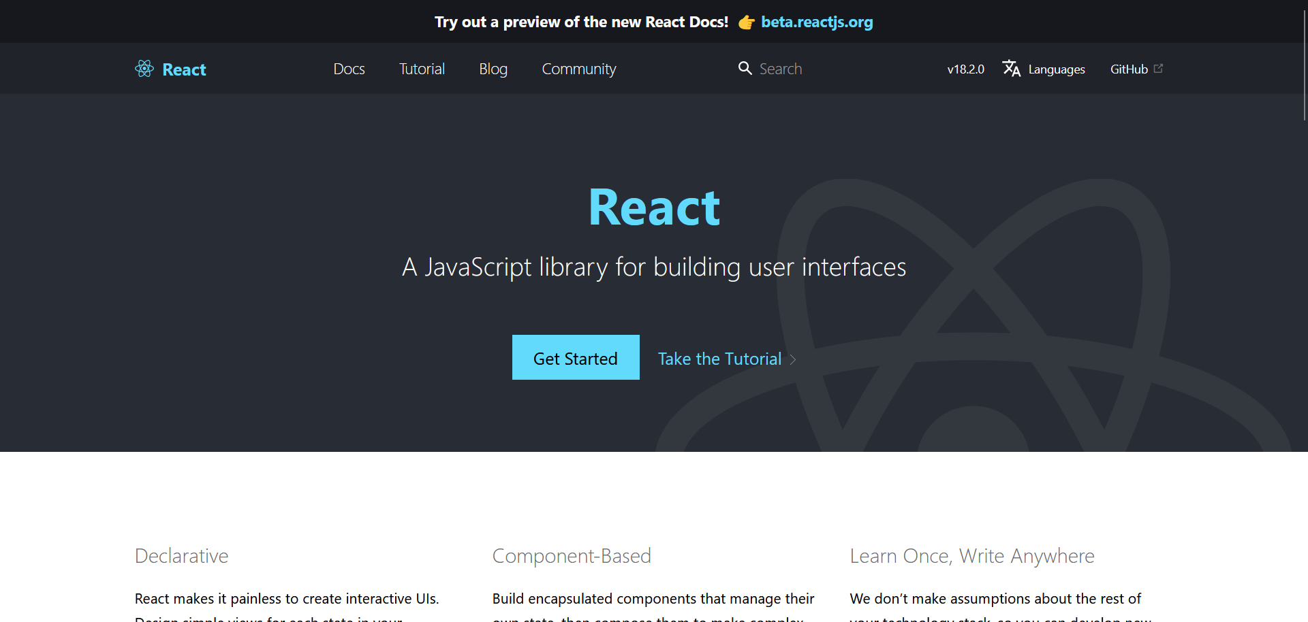Open the v18.2.0 versions link
Screen dimensions: 1308x622
click(x=966, y=69)
